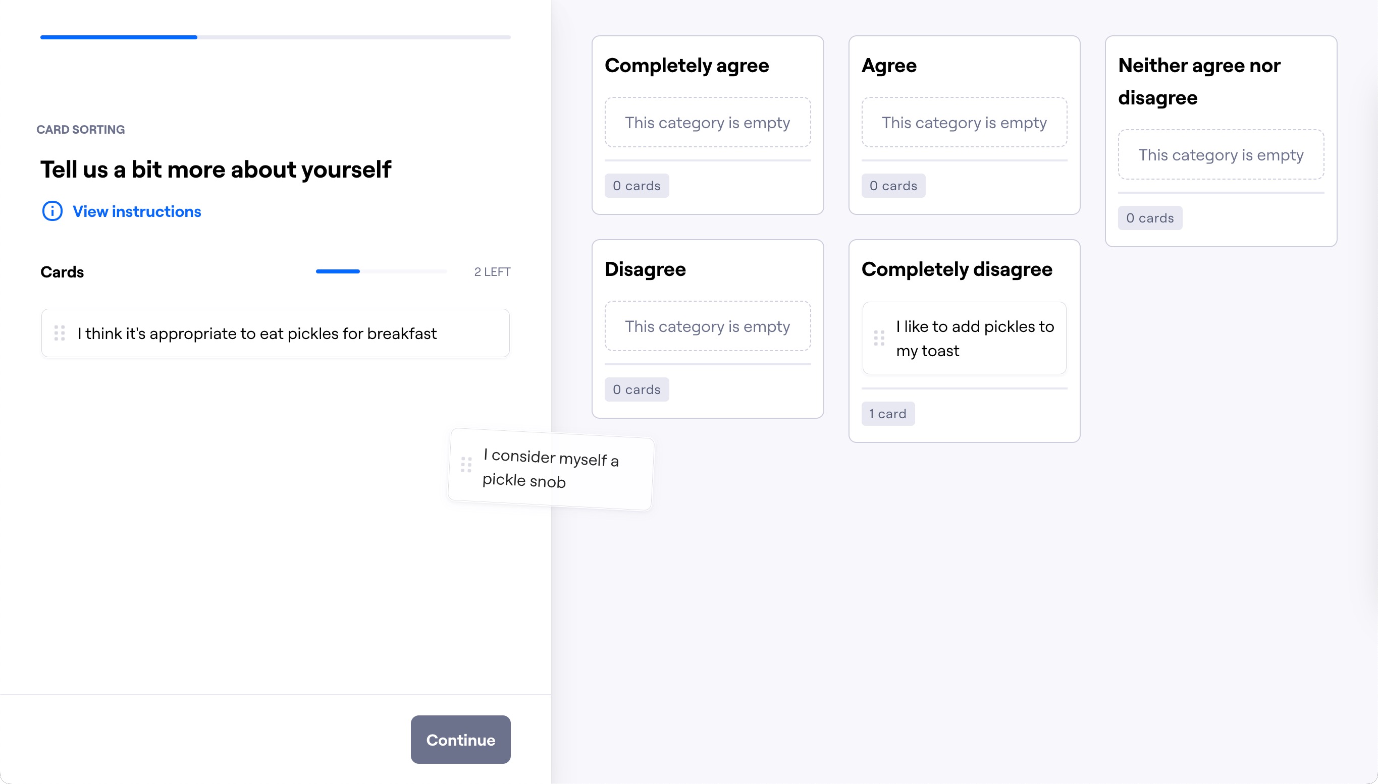
Task: Click the Continue button
Action: point(460,739)
